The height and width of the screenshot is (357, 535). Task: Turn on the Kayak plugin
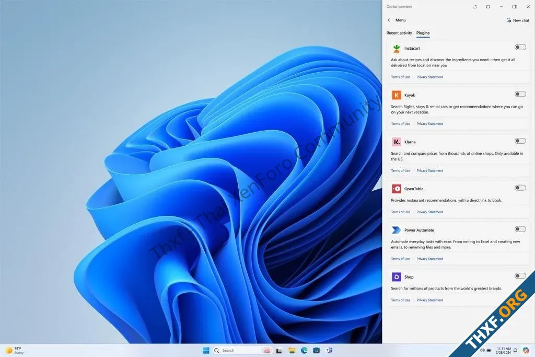[x=520, y=94]
